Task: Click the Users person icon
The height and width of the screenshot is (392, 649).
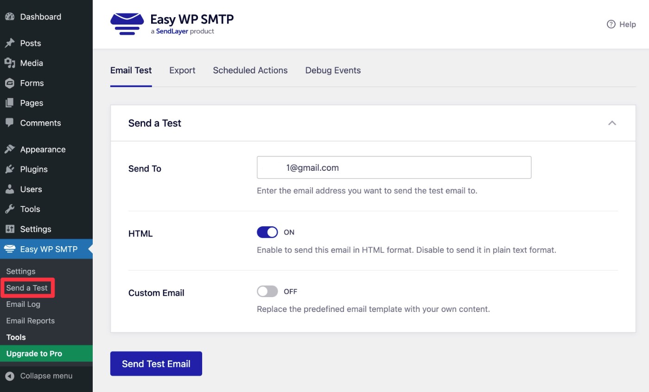Action: (10, 189)
